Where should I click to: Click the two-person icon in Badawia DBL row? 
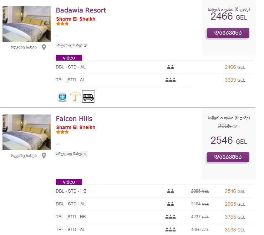tap(171, 67)
